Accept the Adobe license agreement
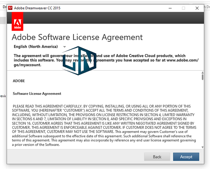 [186, 157]
